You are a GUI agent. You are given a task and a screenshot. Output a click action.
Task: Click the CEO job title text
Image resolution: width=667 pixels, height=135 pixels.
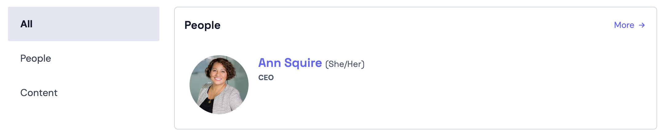click(x=266, y=78)
